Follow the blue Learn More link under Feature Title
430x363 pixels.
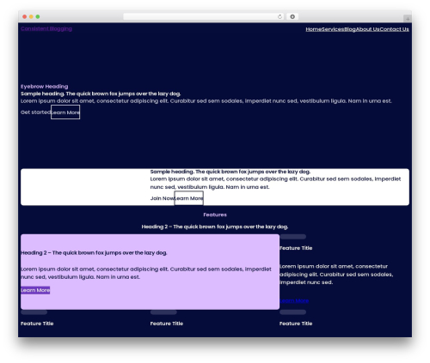(294, 300)
